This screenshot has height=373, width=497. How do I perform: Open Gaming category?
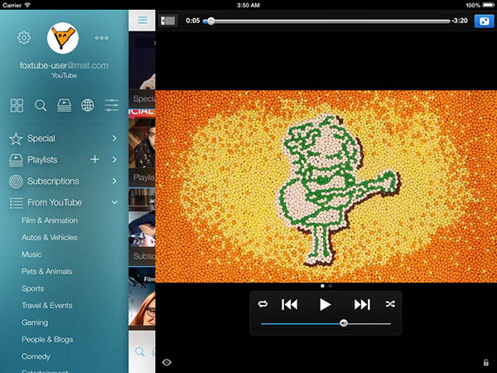pyautogui.click(x=35, y=322)
